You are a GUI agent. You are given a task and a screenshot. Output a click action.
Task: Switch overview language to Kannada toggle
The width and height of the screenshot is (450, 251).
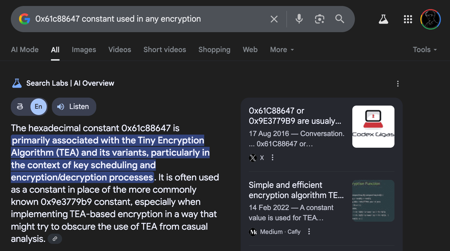20,106
